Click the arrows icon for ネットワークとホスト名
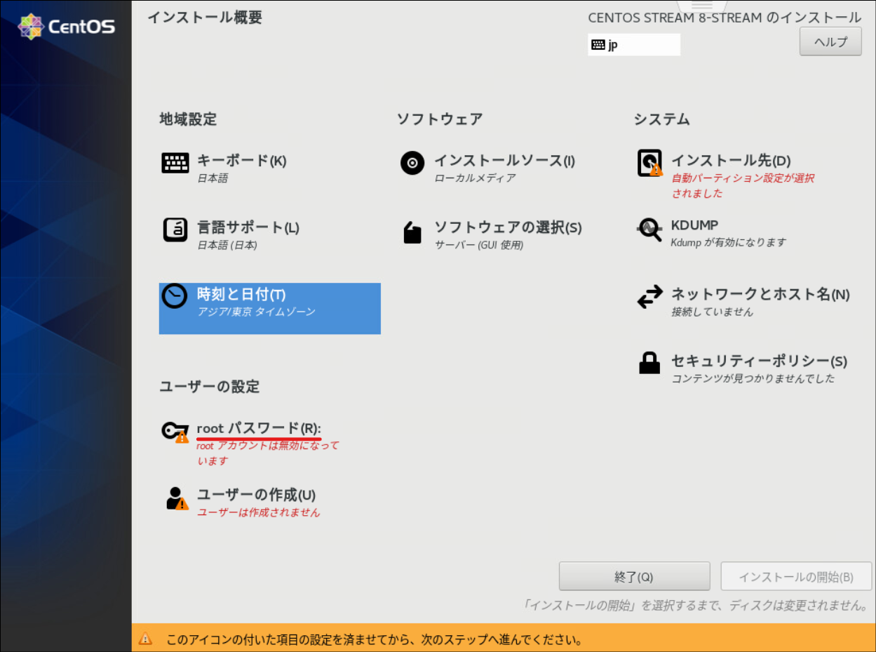This screenshot has width=876, height=652. [x=649, y=296]
